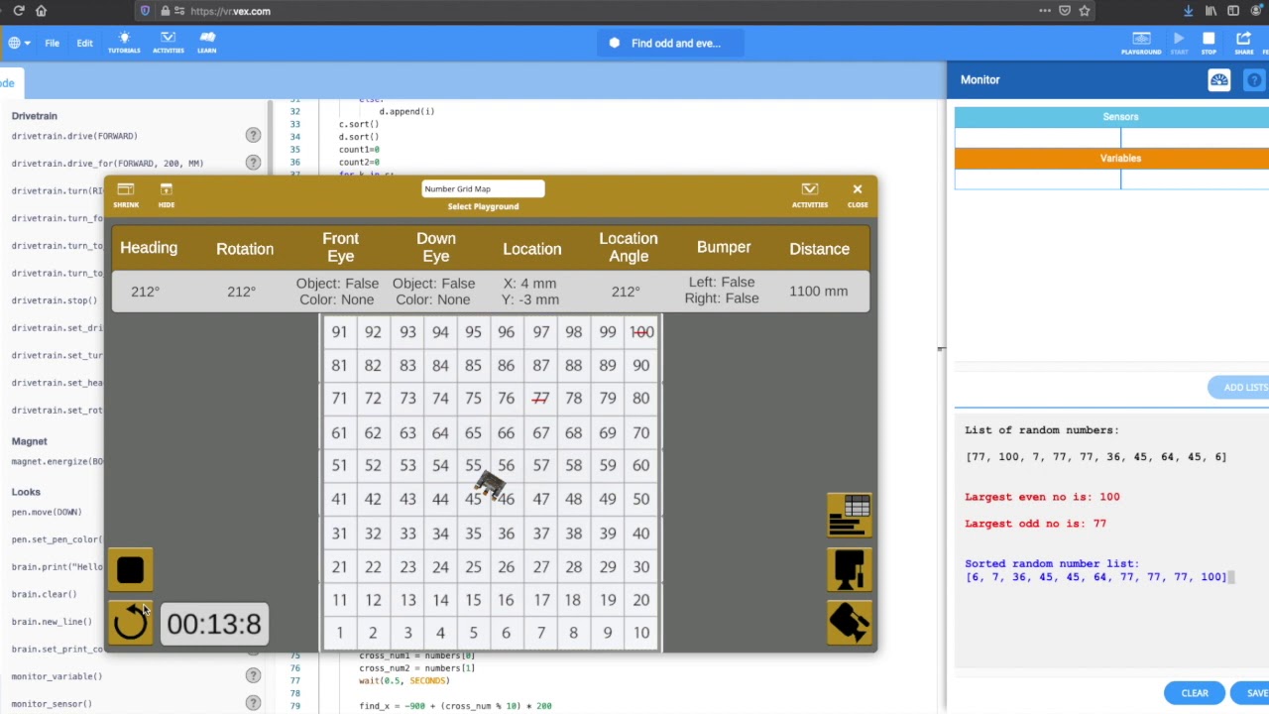Click the Largest odd no is: 77 line

1035,524
